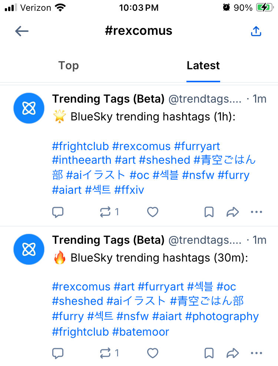This screenshot has height=366, width=278.
Task: Reply to the 1h trending hashtags post
Action: 57,212
